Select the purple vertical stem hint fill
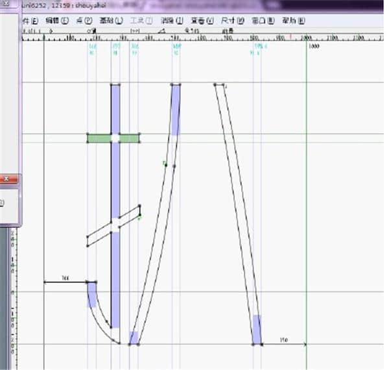 [115, 182]
